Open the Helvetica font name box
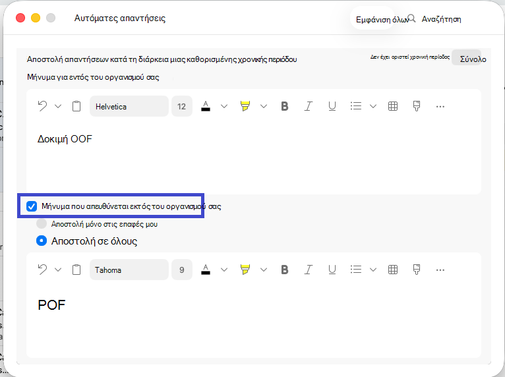 click(129, 106)
